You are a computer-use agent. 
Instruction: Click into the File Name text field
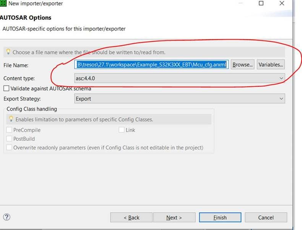152,64
